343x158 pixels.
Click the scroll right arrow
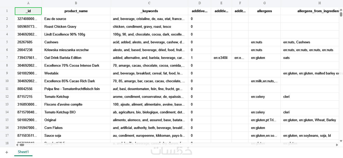(x=337, y=145)
